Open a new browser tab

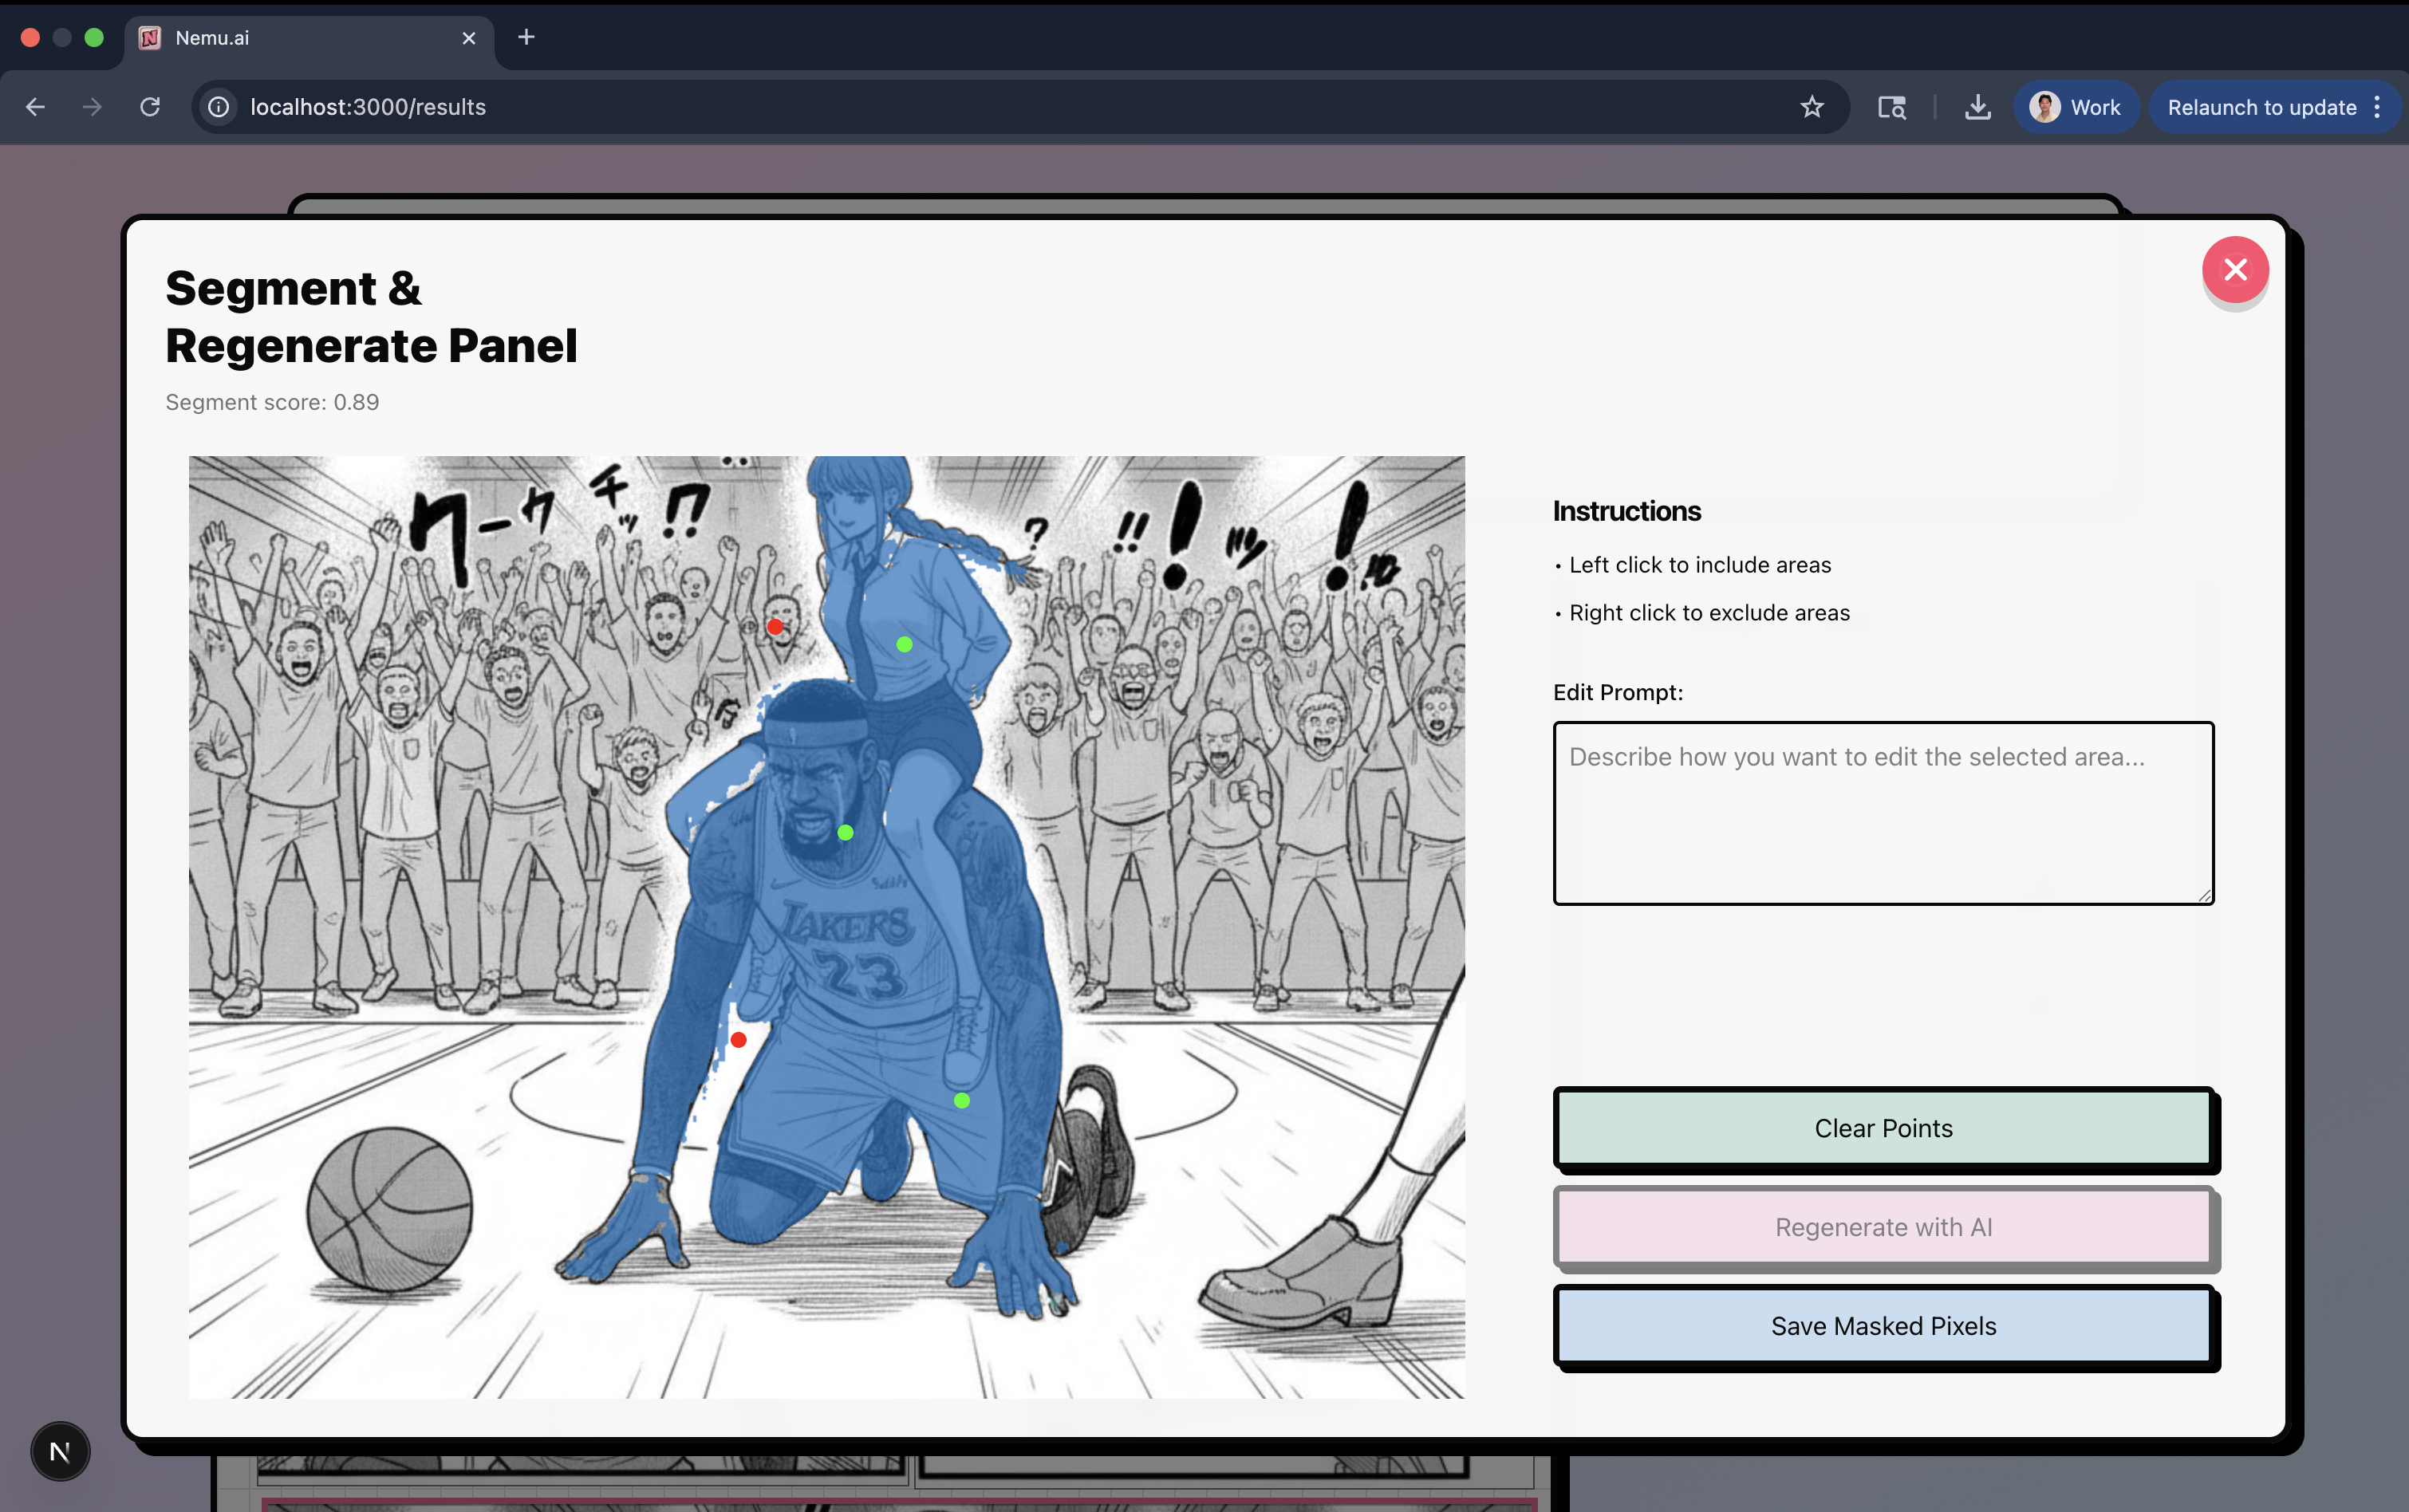526,37
